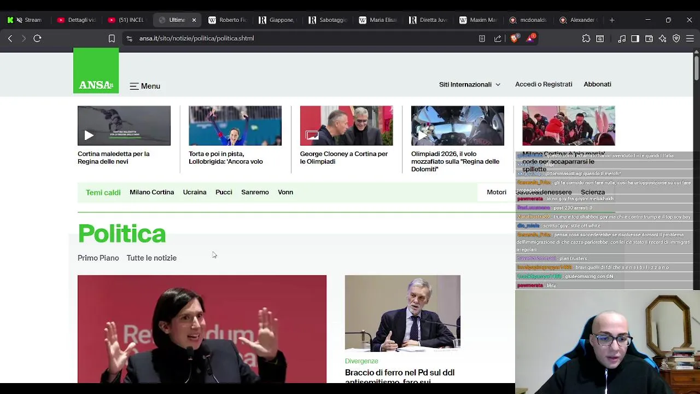The image size is (700, 394).
Task: Open Brave Shields lion icon
Action: click(x=514, y=38)
